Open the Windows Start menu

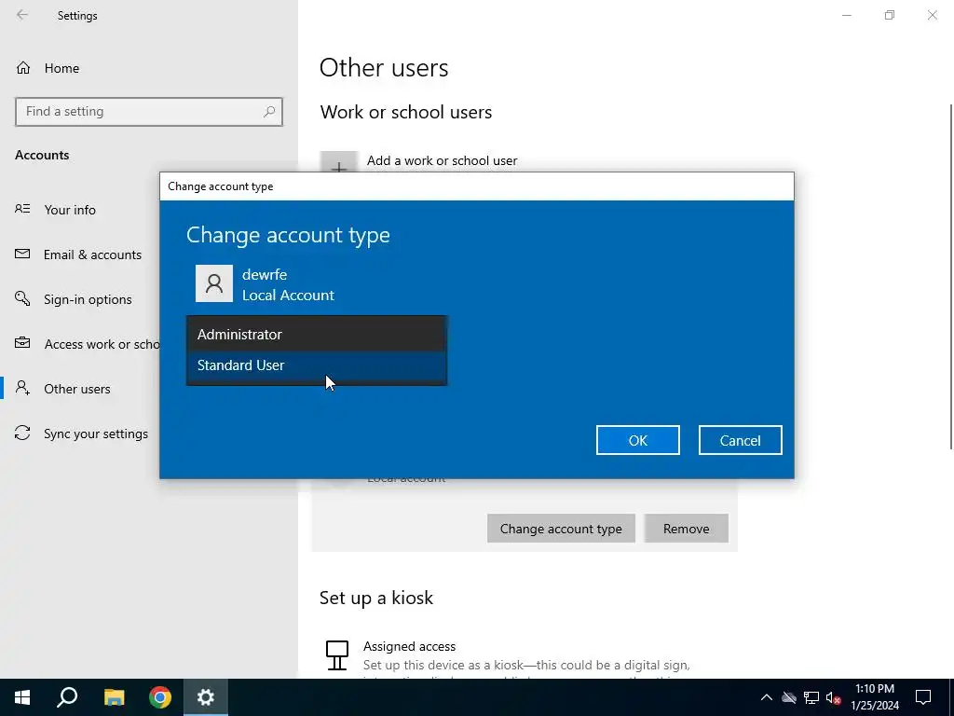tap(22, 697)
